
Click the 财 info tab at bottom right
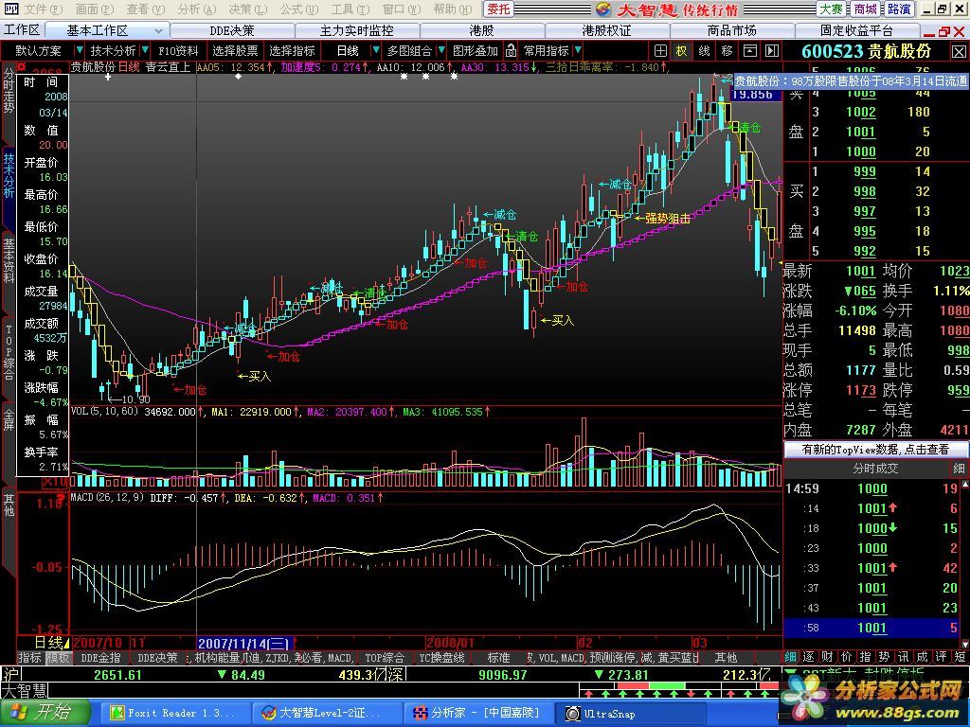coord(828,657)
